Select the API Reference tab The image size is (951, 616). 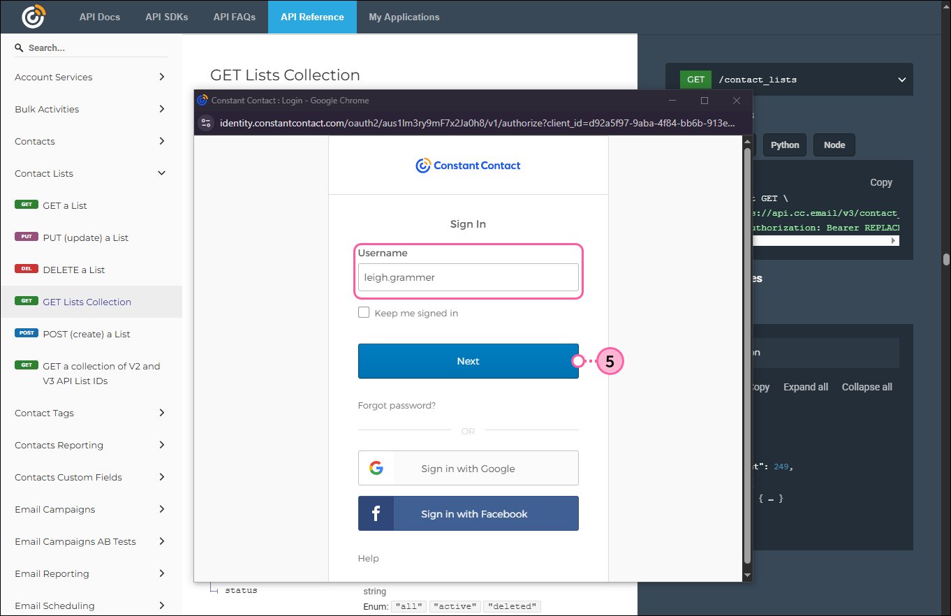(312, 17)
